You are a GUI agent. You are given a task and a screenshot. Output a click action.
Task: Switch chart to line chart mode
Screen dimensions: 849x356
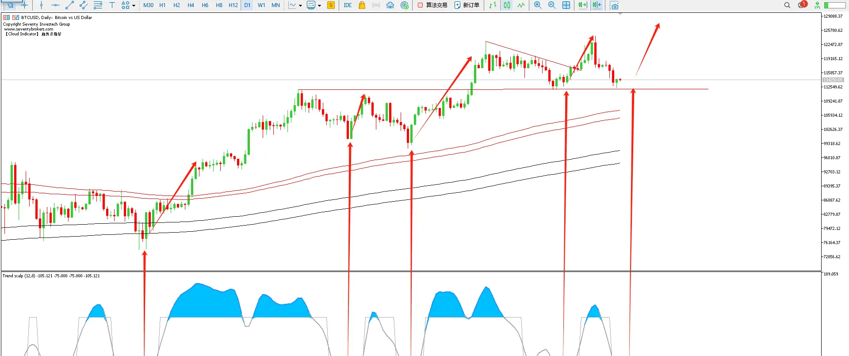521,5
